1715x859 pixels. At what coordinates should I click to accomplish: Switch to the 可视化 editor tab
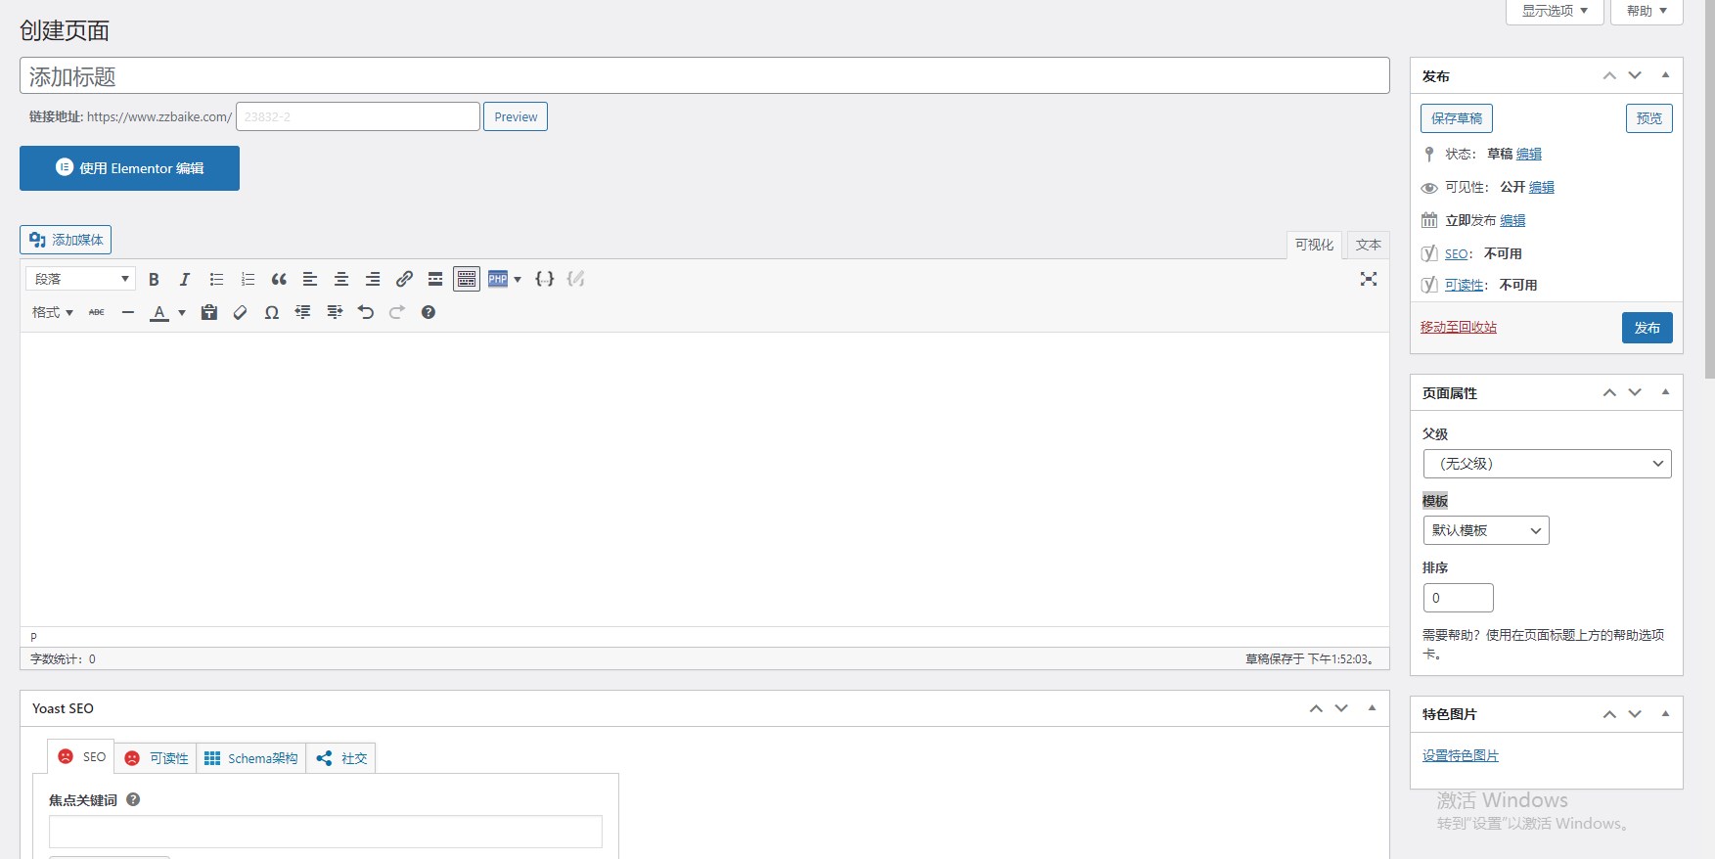pyautogui.click(x=1314, y=245)
